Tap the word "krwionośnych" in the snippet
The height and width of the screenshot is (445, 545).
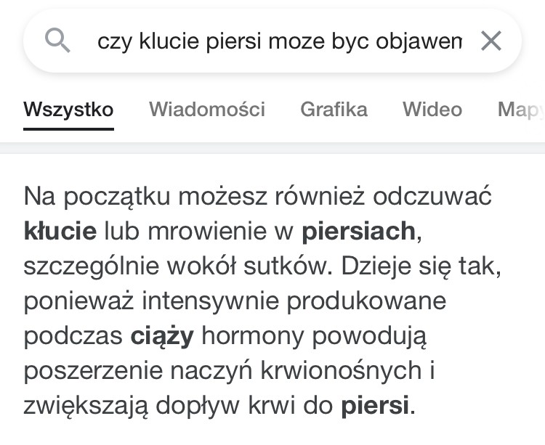[x=371, y=370]
